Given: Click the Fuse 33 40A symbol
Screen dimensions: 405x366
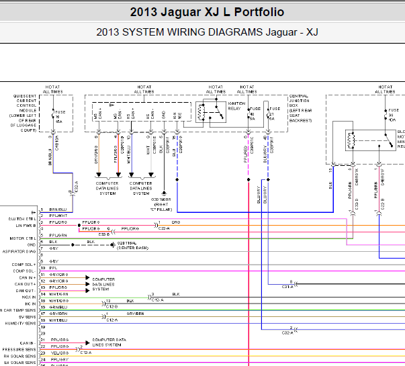Looking at the screenshot, I should [385, 114].
